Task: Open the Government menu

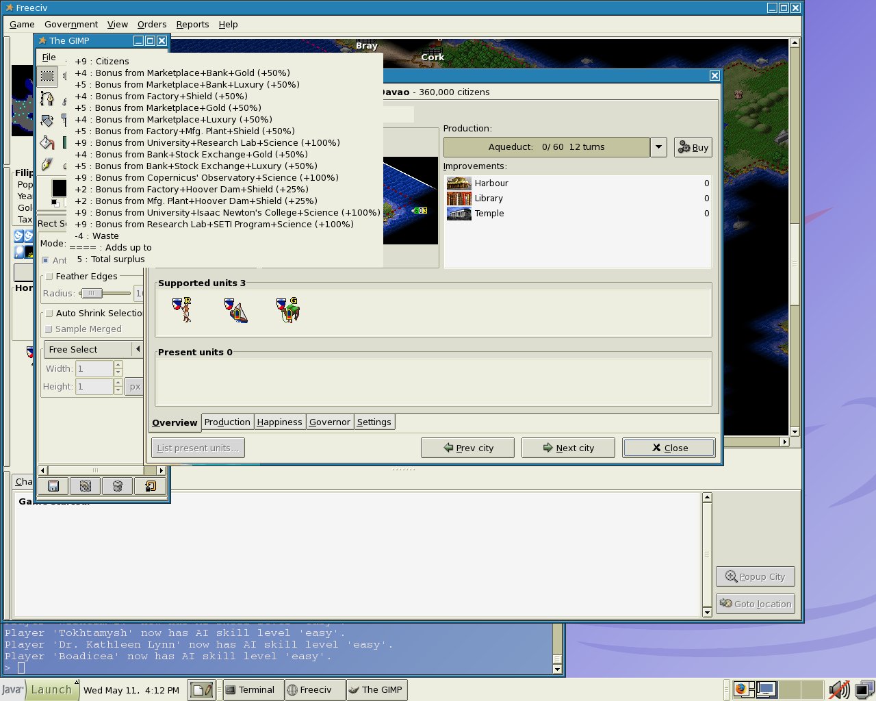Action: point(71,24)
